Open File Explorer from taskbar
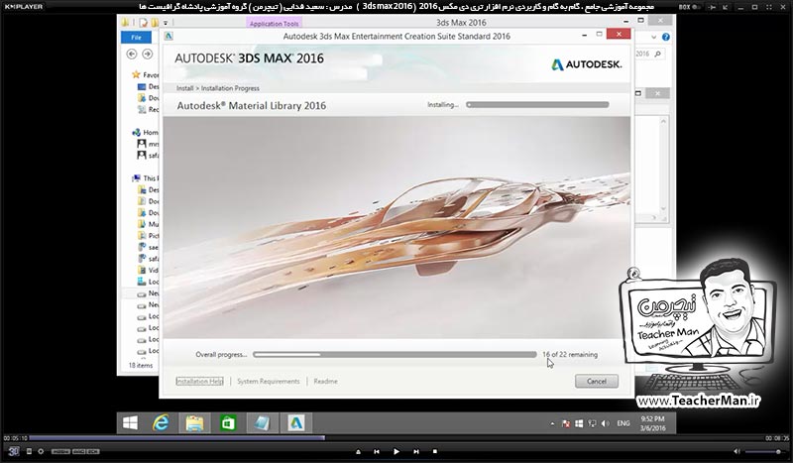Screen dimensions: 793x463 tap(194, 423)
